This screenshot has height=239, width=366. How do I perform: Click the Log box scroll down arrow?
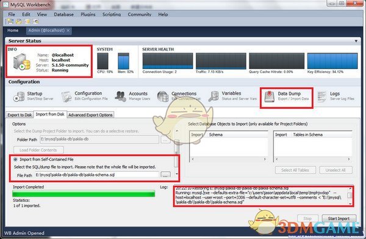click(350, 204)
